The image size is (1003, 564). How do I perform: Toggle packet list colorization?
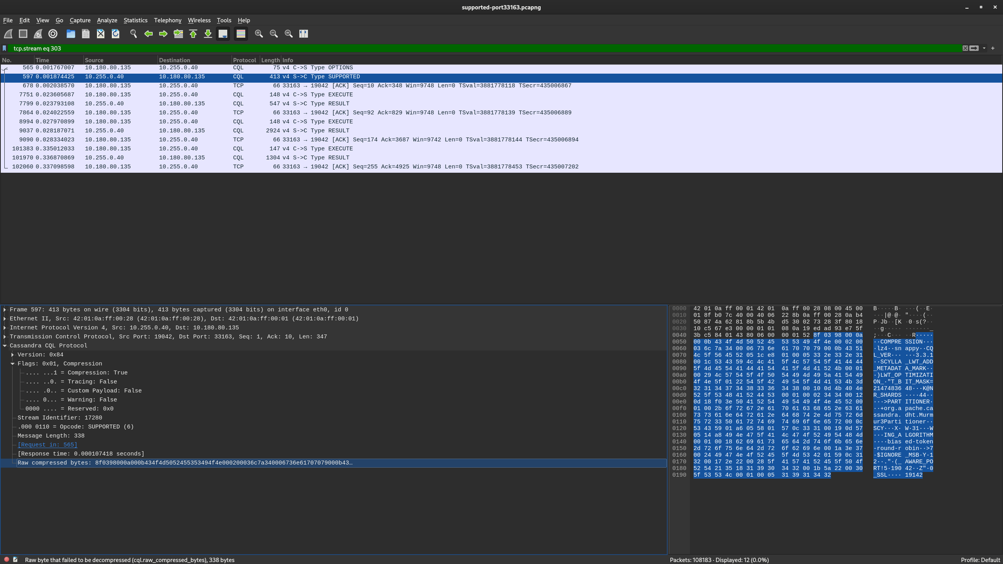coord(241,34)
